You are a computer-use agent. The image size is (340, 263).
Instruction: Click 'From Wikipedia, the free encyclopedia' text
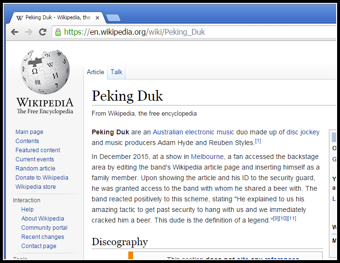[x=144, y=114]
